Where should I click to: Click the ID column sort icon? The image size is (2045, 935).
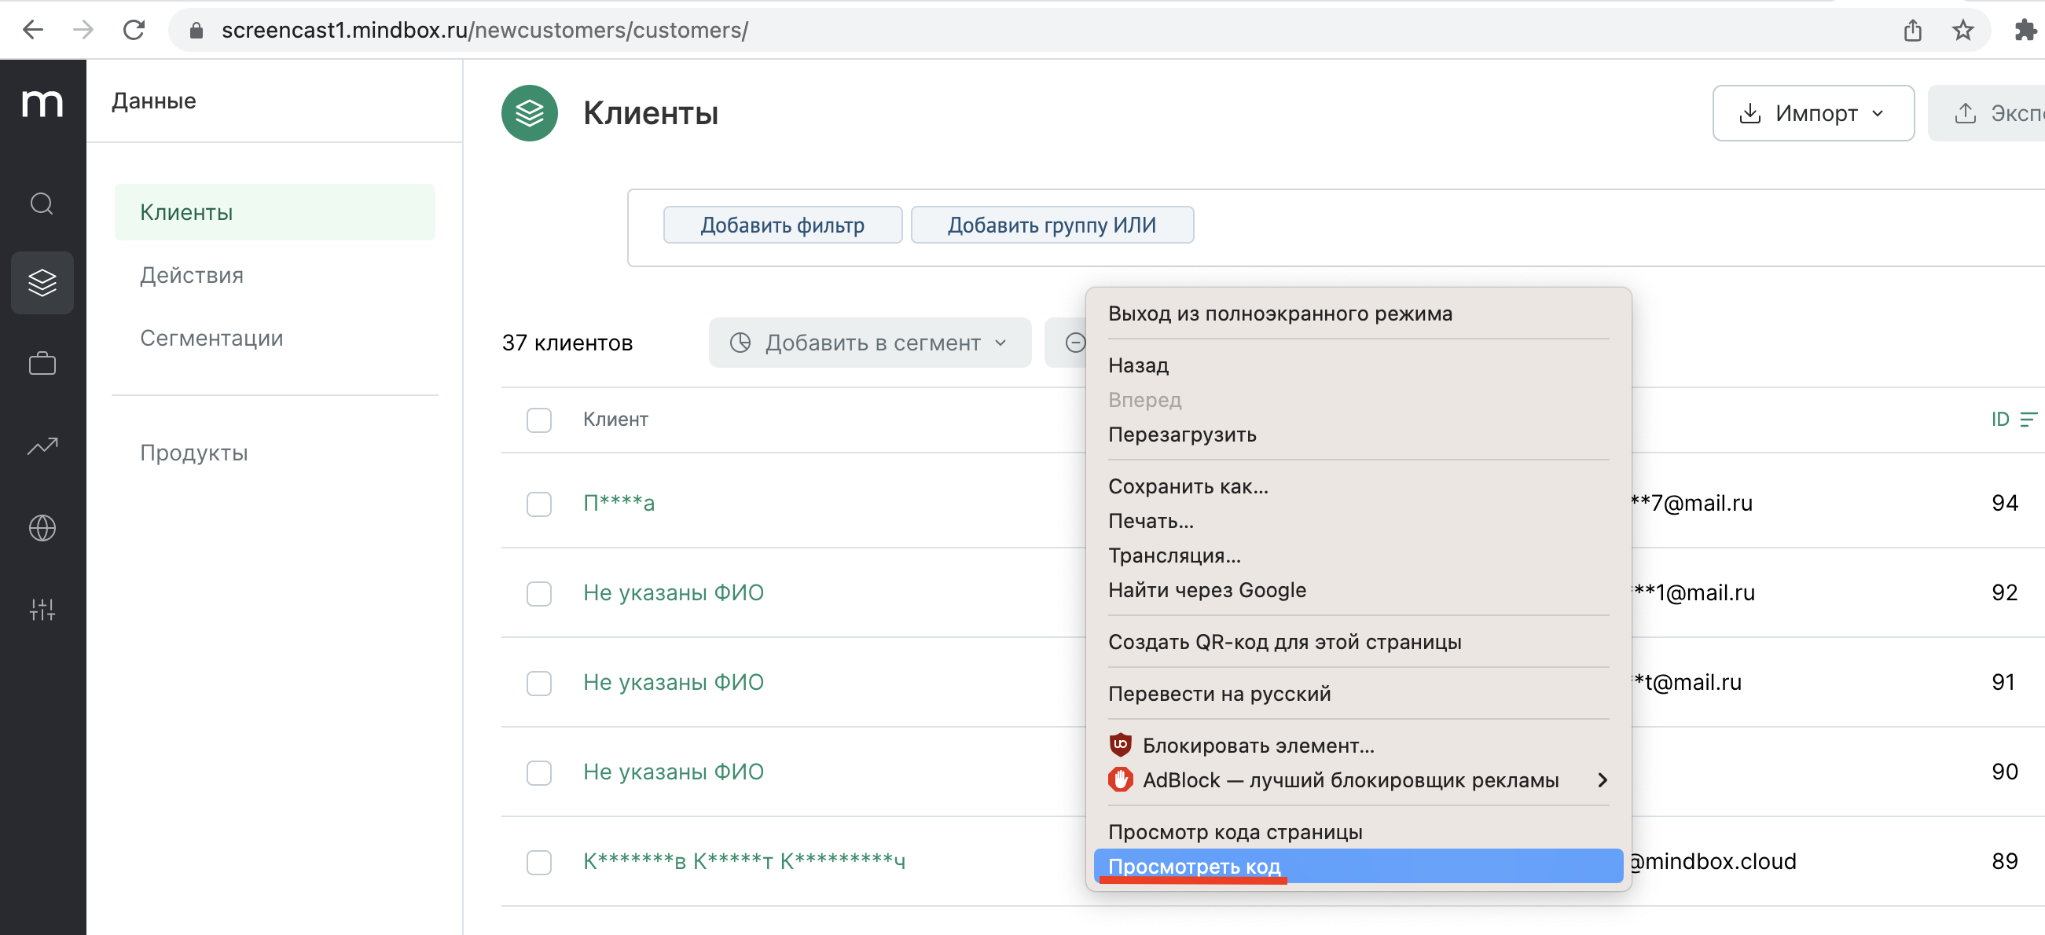tap(2028, 419)
